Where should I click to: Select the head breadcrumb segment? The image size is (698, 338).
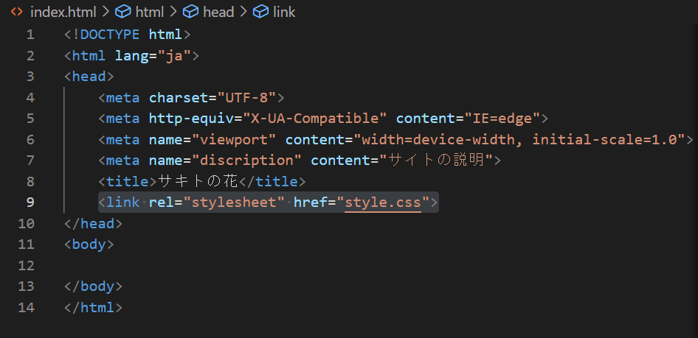coord(218,13)
